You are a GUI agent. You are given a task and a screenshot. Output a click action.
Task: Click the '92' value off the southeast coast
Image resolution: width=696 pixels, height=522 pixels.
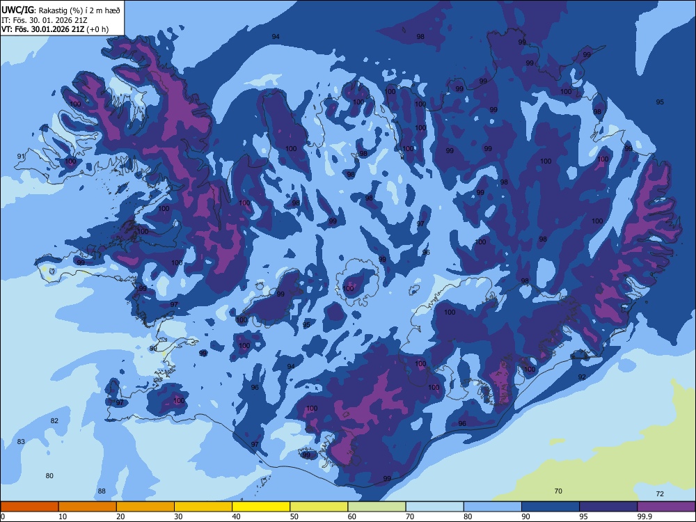click(582, 377)
